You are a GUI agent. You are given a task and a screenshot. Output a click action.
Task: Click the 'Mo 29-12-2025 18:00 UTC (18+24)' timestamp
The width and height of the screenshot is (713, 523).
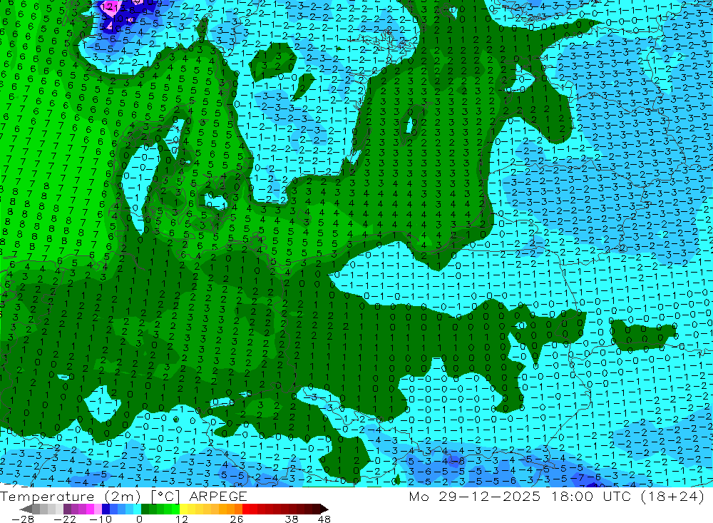tap(557, 496)
